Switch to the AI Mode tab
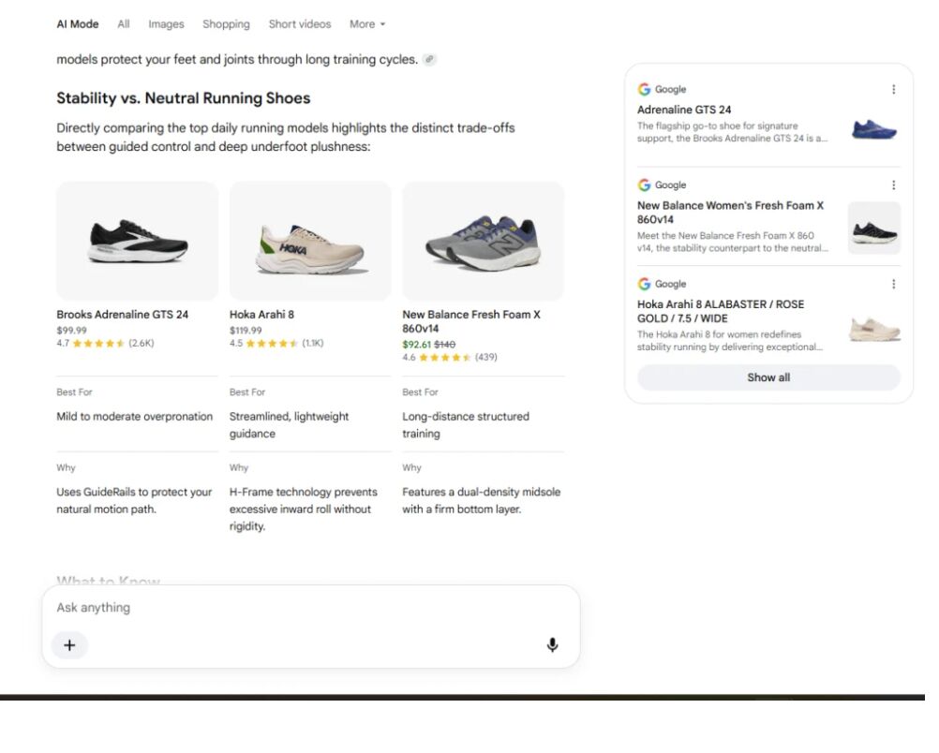This screenshot has height=753, width=939. point(77,24)
